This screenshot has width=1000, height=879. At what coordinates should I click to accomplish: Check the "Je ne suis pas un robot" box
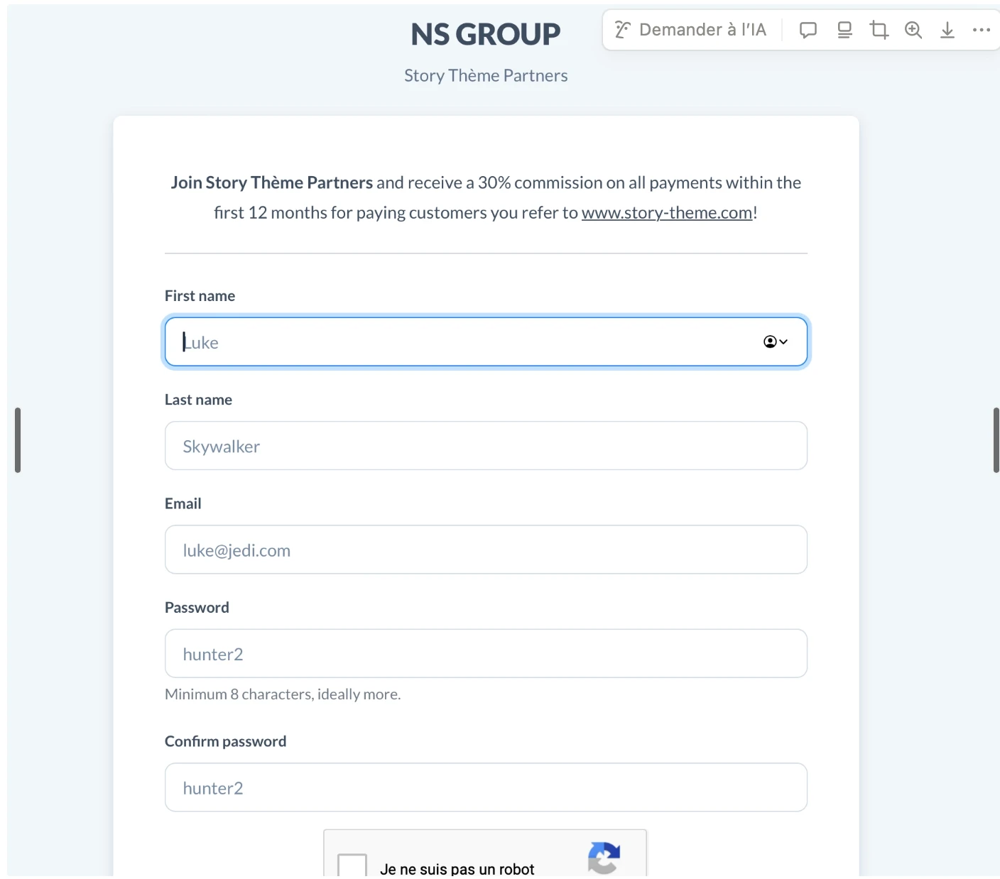point(352,866)
